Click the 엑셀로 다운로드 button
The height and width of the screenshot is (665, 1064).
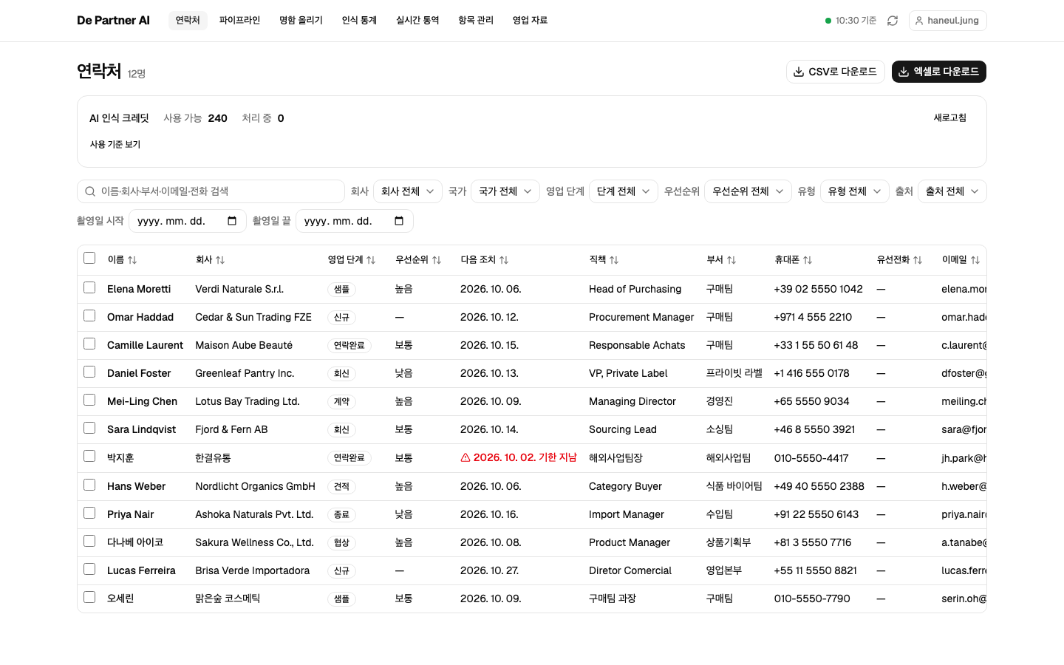[x=939, y=72]
